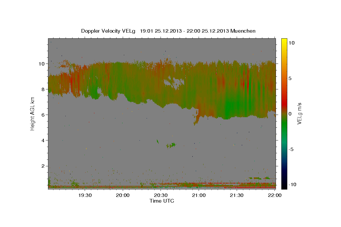Click the '22:00' time axis label
Screen dimensions: 341x227
(275, 195)
